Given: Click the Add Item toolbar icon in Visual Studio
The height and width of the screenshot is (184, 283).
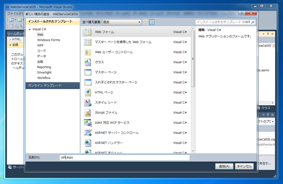Looking at the screenshot, I should (20, 20).
